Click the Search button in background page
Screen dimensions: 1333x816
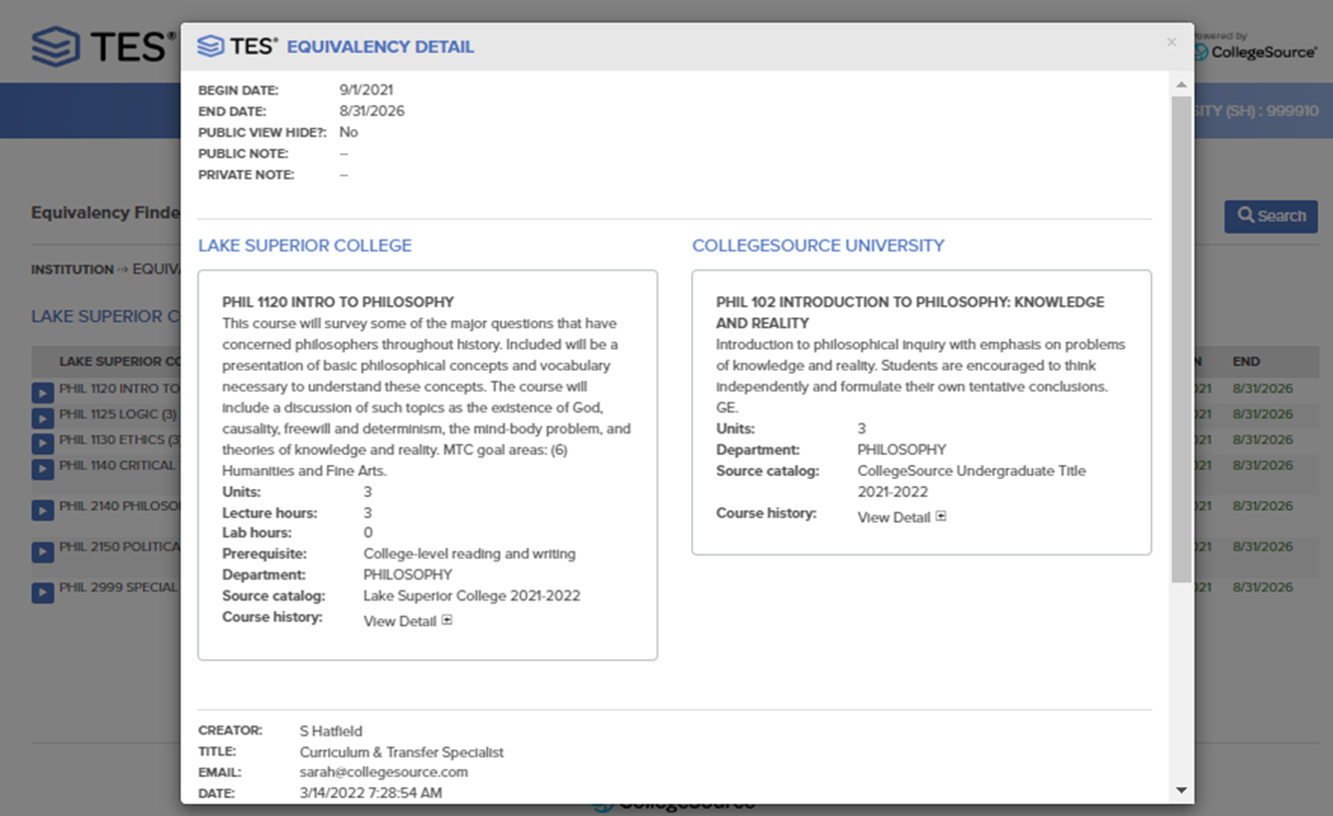[1270, 216]
